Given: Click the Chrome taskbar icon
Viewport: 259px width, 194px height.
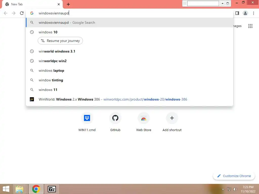Looking at the screenshot, I should pos(36,189).
